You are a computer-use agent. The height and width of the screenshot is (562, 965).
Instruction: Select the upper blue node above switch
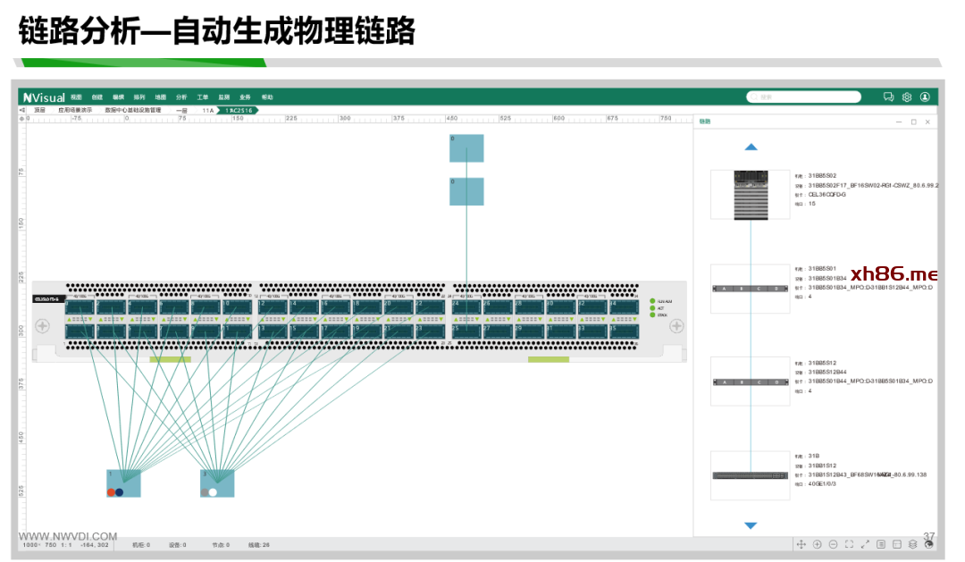point(466,148)
